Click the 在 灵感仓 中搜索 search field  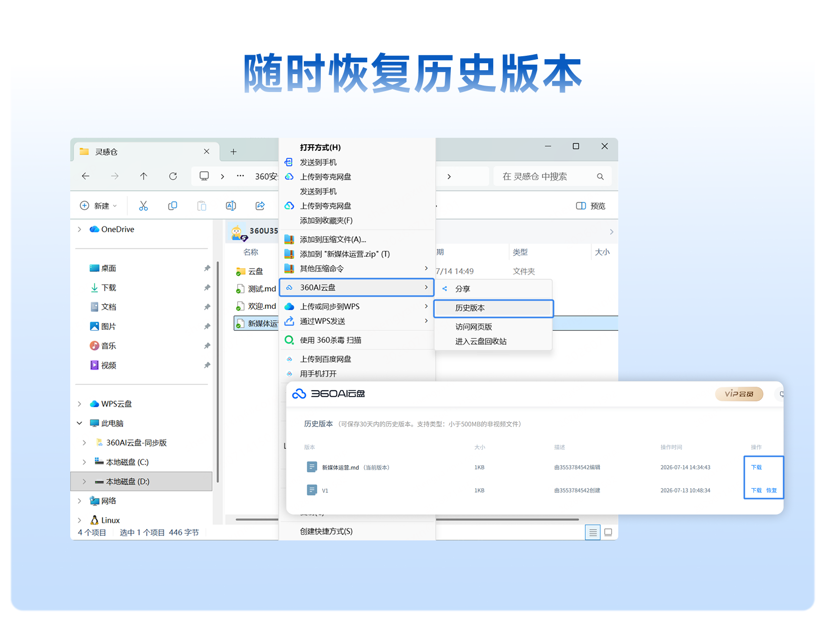[552, 177]
